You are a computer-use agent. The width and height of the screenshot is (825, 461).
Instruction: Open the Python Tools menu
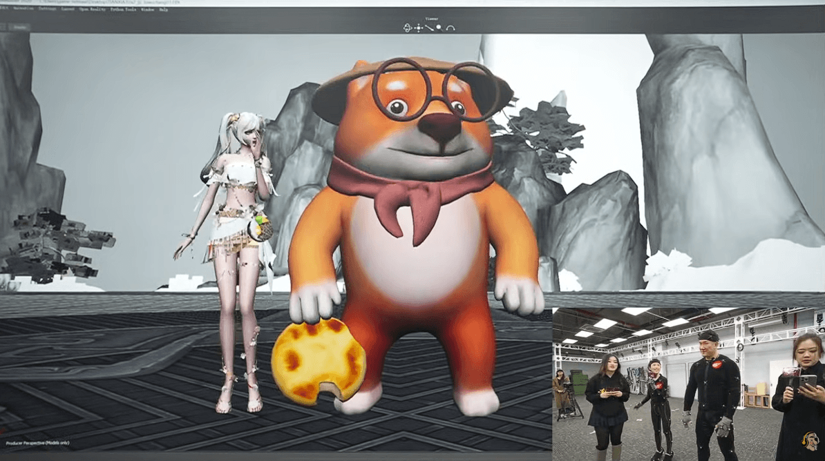[123, 9]
